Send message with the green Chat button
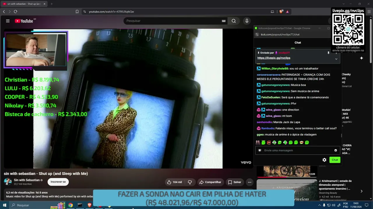This screenshot has height=209, width=373. tap(335, 160)
